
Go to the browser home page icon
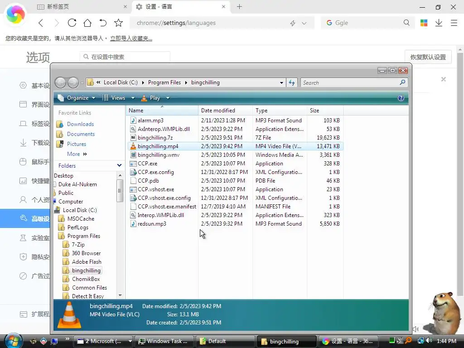point(87,23)
